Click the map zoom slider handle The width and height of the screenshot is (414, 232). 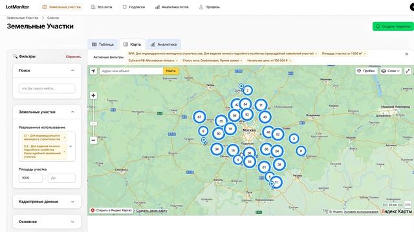(93, 124)
